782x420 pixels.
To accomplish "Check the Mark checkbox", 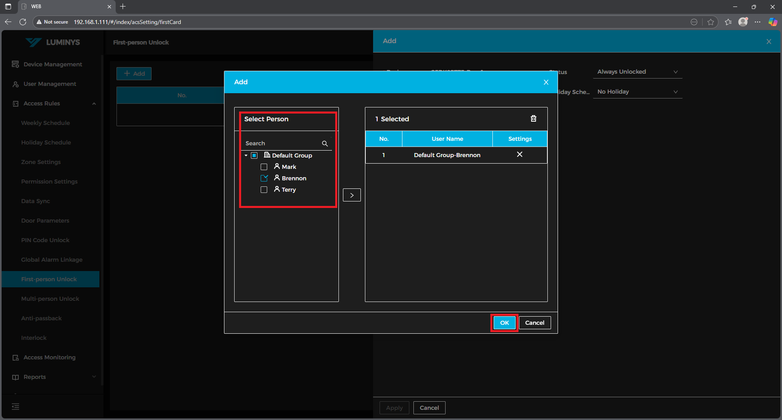I will (264, 167).
